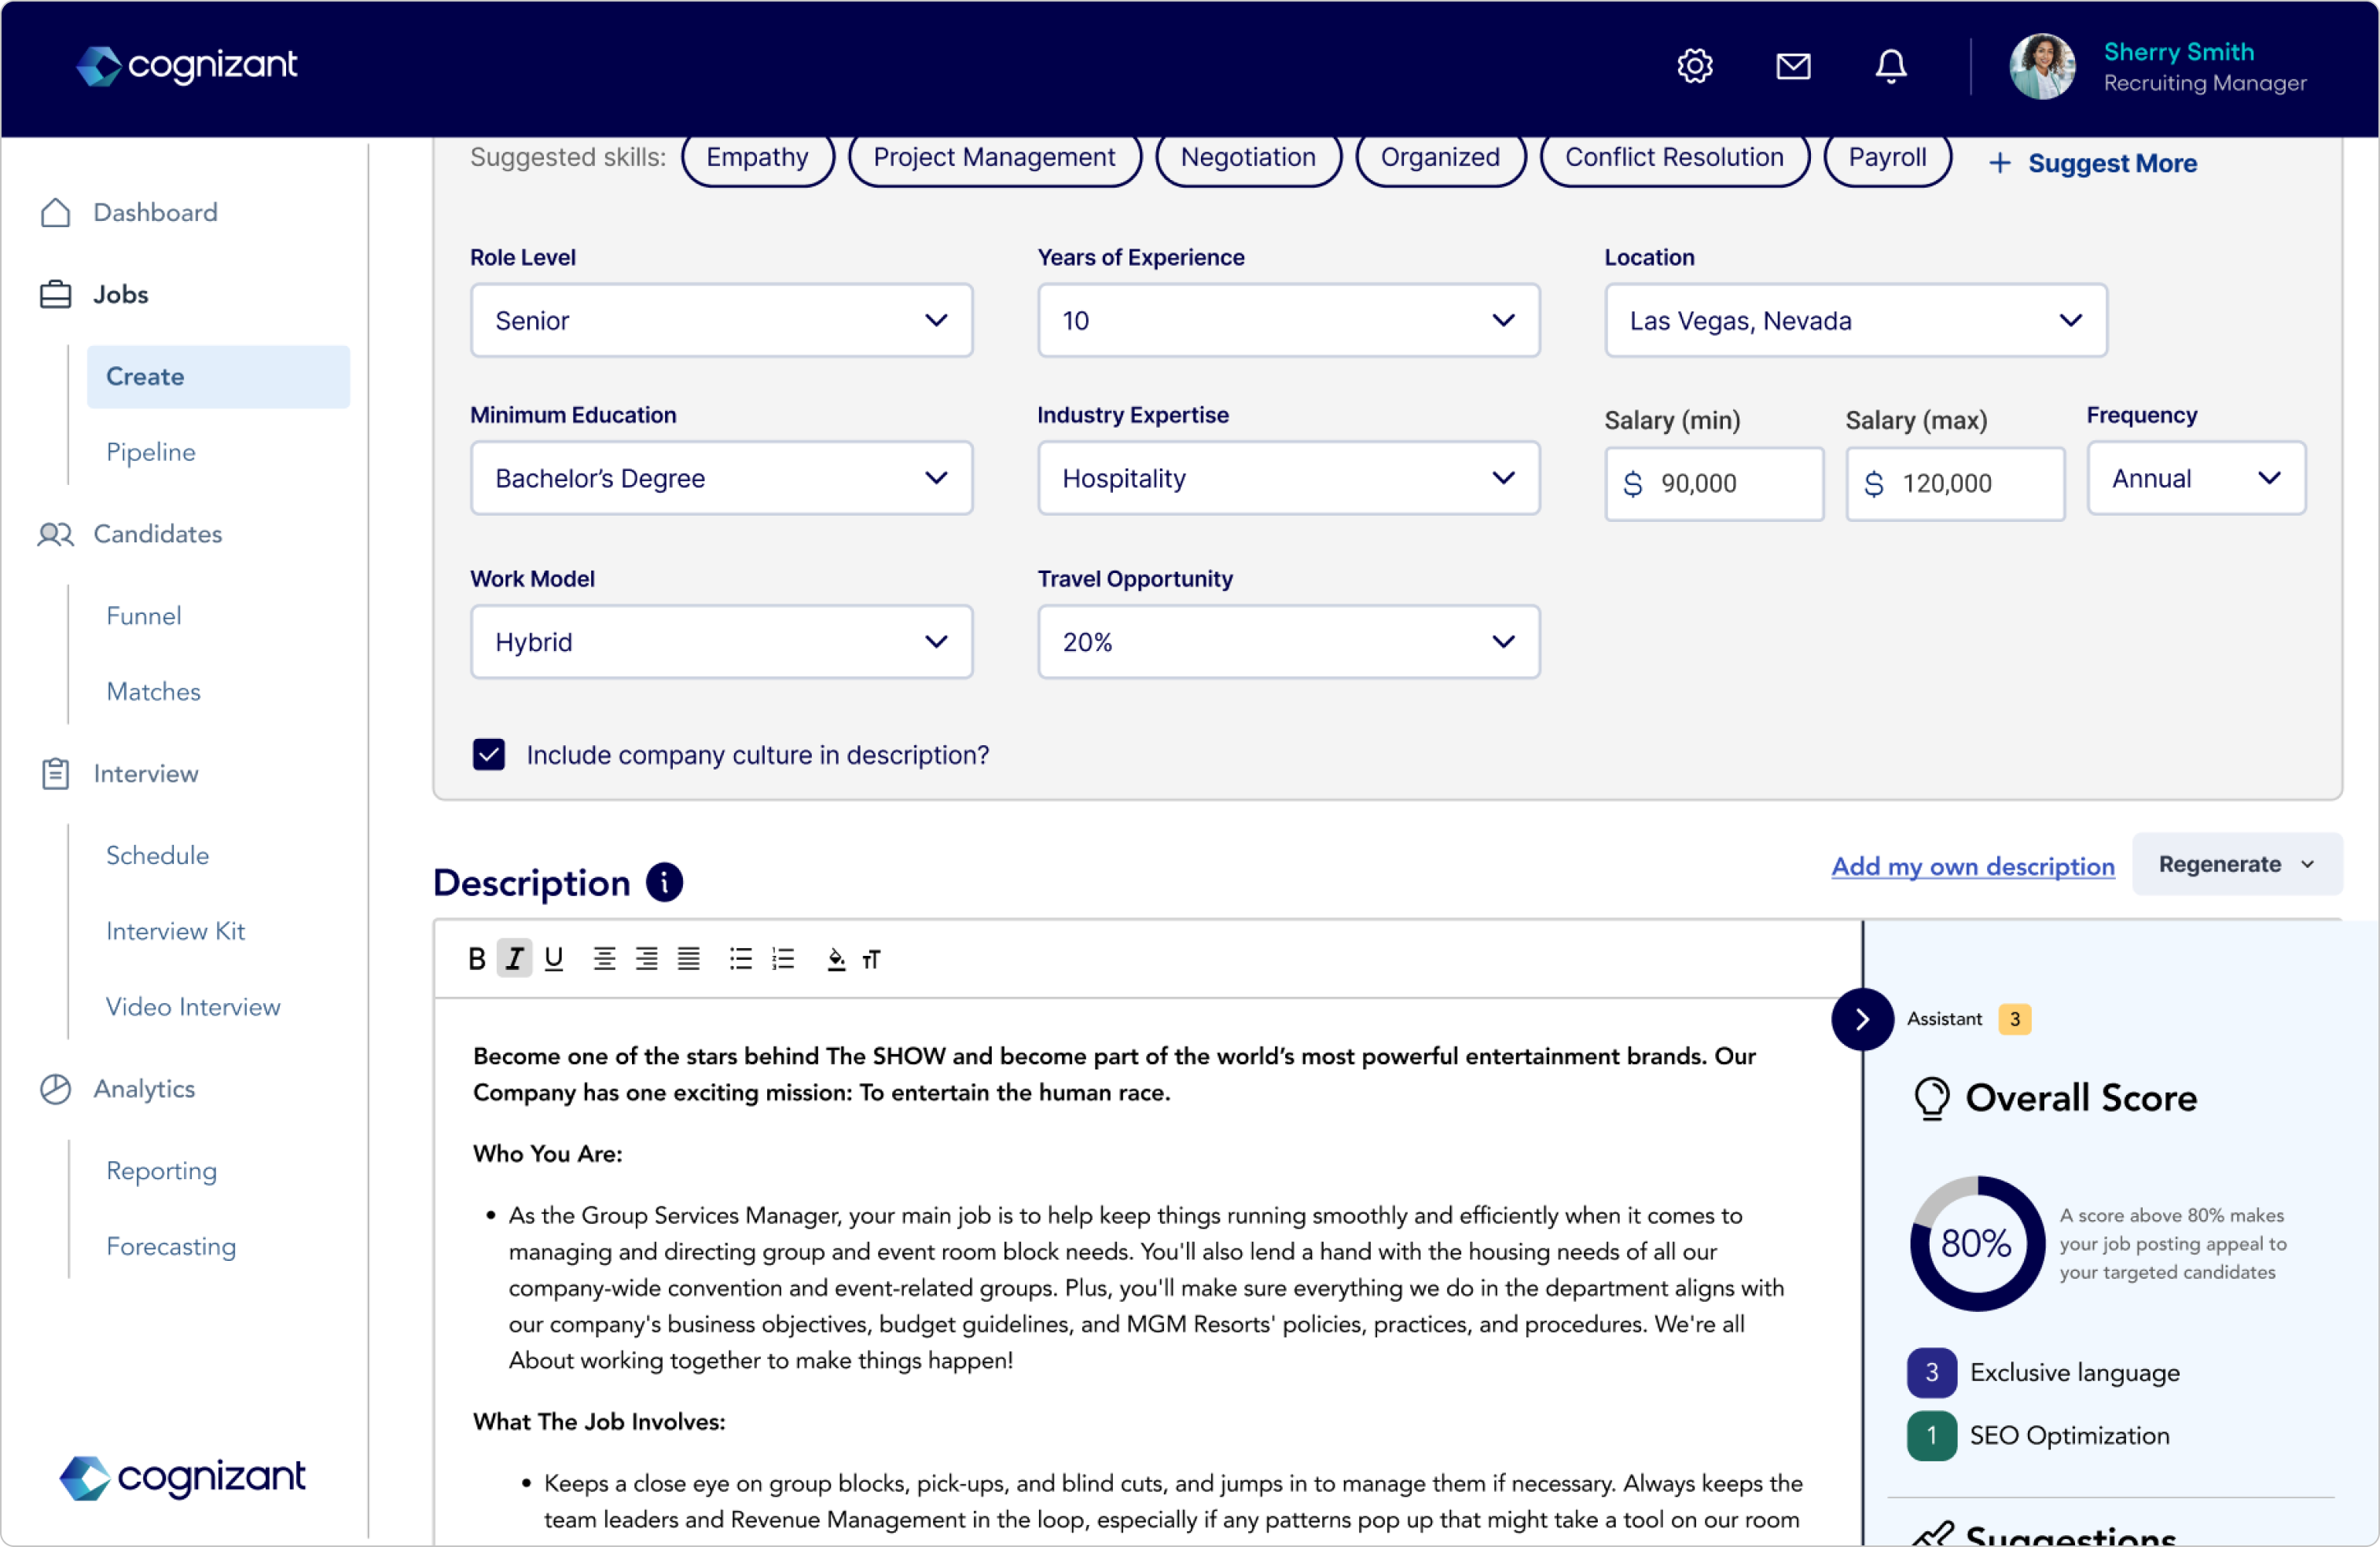Click the Regenerate button
The image size is (2380, 1547).
[2236, 863]
